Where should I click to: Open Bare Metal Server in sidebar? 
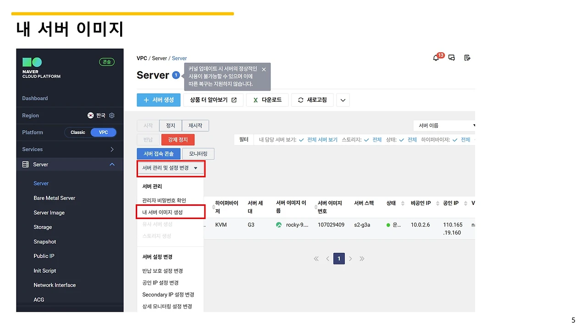pos(54,198)
